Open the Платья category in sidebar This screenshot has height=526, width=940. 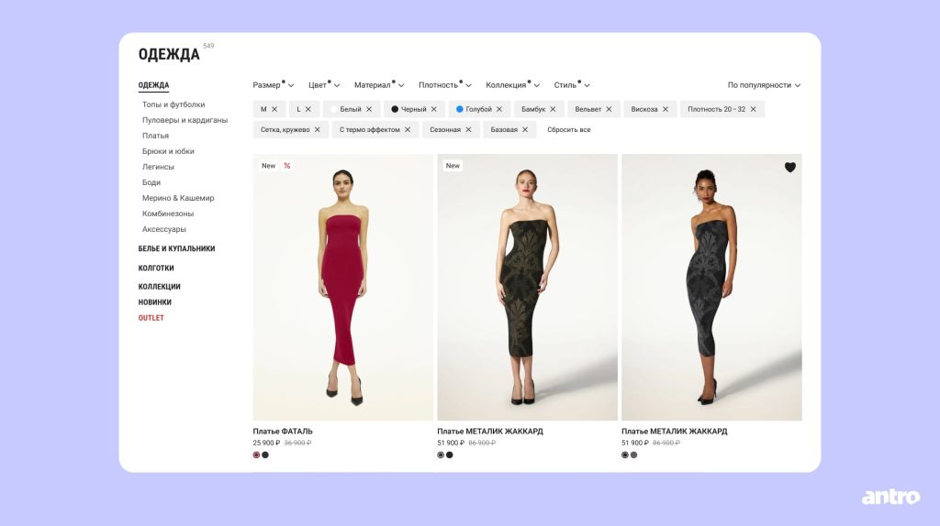point(155,136)
